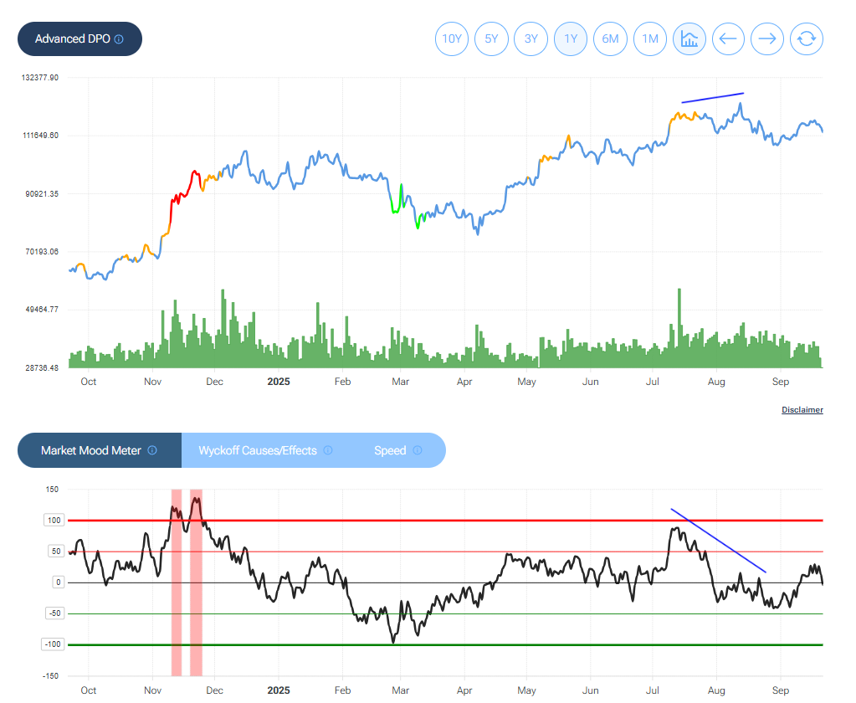Viewport: 856px width, 703px height.
Task: Set chart range to 1M
Action: tap(649, 38)
